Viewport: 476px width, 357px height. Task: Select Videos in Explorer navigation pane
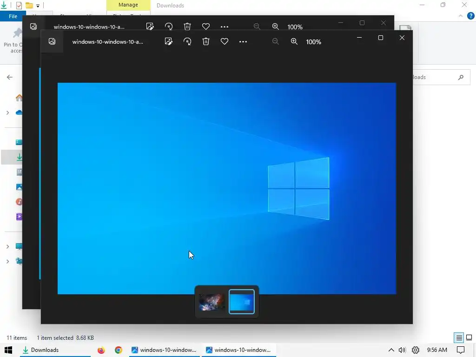click(x=19, y=217)
